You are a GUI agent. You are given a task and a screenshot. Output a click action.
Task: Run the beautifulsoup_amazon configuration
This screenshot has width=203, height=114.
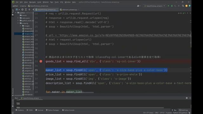[x=168, y=6]
